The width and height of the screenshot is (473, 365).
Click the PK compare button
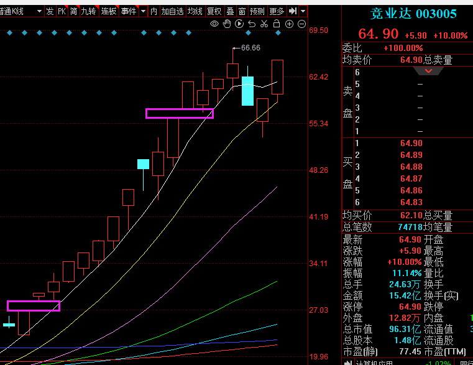[62, 11]
